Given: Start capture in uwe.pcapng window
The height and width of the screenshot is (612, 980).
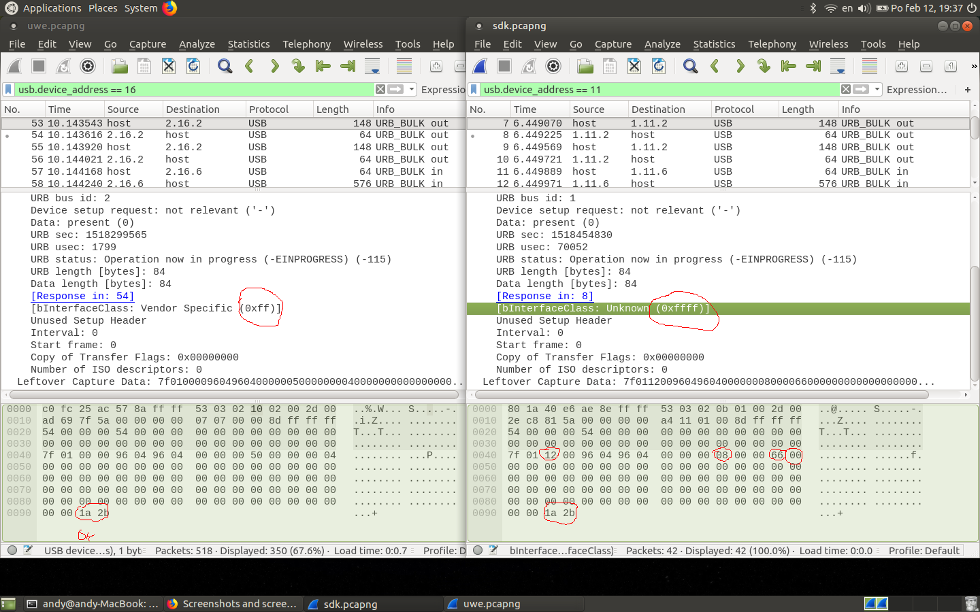Looking at the screenshot, I should 14,66.
